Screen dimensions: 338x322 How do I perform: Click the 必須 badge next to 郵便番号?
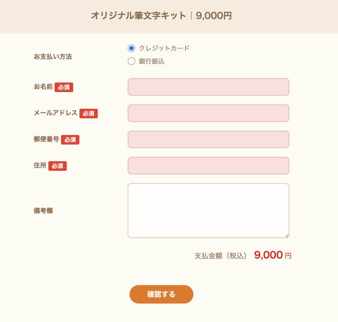tap(70, 140)
